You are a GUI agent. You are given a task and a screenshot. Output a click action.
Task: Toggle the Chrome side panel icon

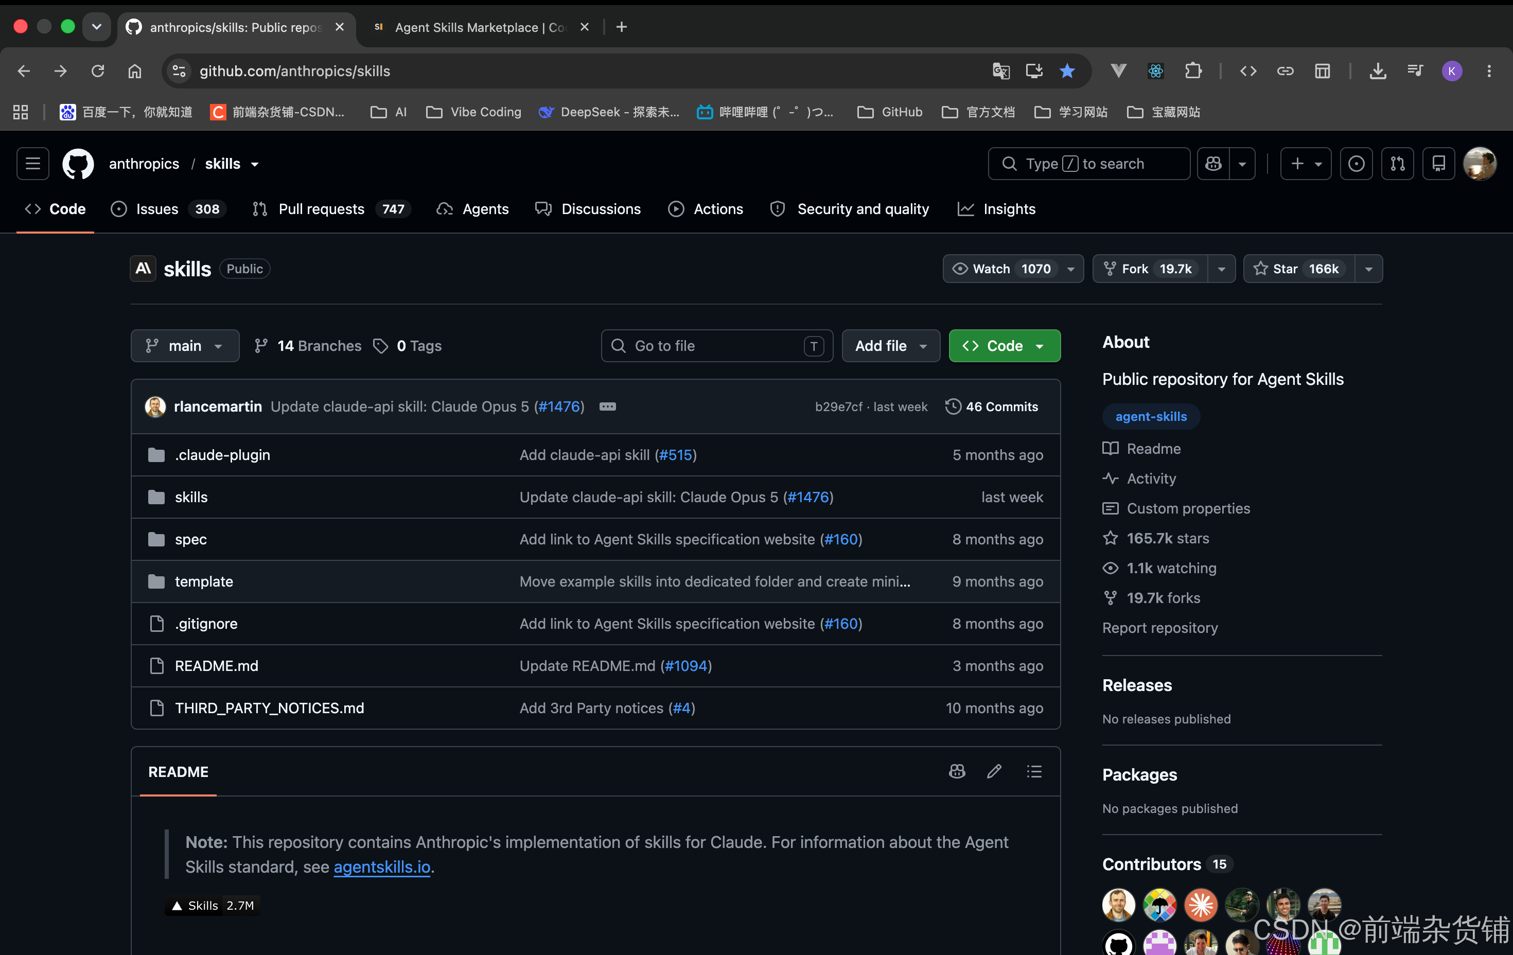[x=1322, y=71]
